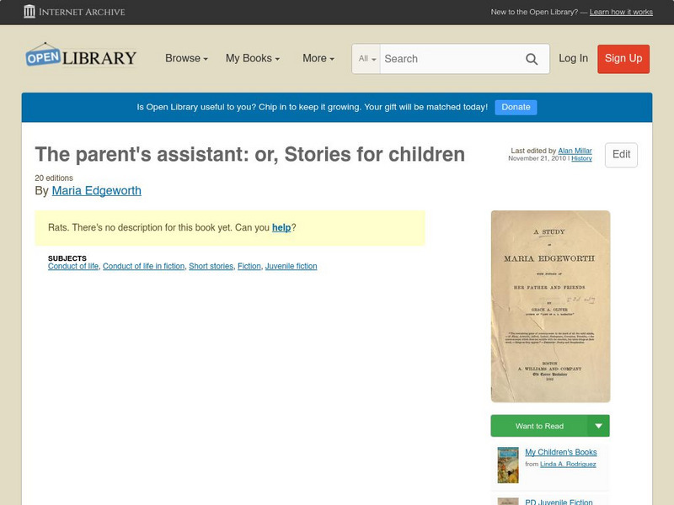
Task: Click the Internet Archive logo icon
Action: [31, 12]
